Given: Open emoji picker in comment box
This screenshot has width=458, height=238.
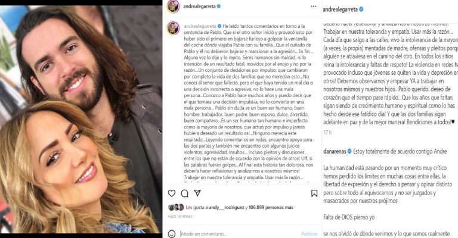Looking at the screenshot, I should click(172, 234).
